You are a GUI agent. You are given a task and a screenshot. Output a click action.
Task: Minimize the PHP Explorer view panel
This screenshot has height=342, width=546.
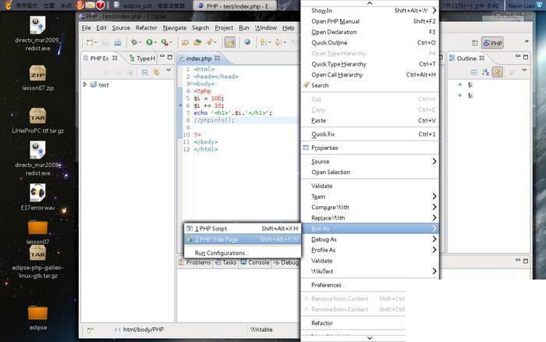tap(162, 57)
